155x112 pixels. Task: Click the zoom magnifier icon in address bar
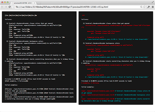pos(141,7)
